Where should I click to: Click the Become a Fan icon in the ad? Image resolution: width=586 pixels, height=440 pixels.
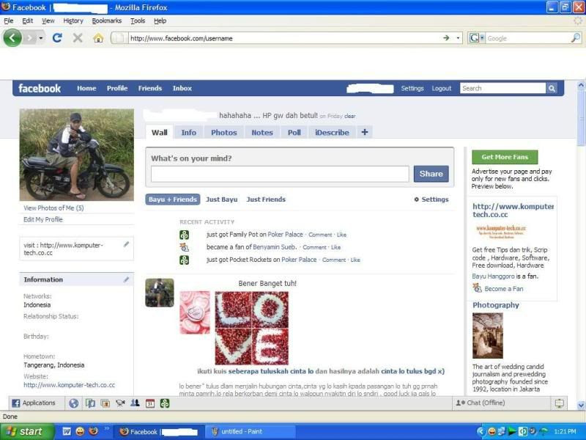coord(477,287)
